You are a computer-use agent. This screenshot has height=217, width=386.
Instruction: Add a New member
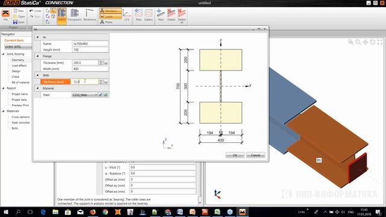161,15
